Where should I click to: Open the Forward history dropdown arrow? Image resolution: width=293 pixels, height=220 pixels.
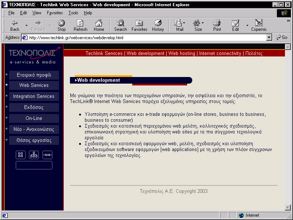pos(50,25)
